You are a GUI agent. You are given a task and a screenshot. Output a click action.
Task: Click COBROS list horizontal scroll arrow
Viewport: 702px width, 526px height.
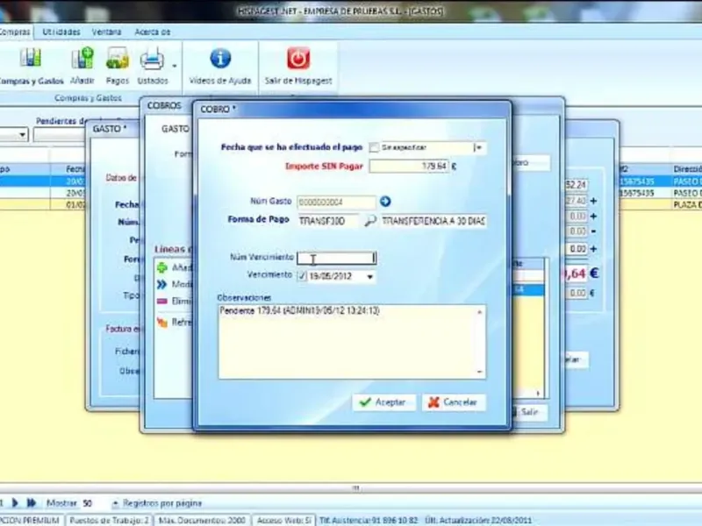(538, 394)
